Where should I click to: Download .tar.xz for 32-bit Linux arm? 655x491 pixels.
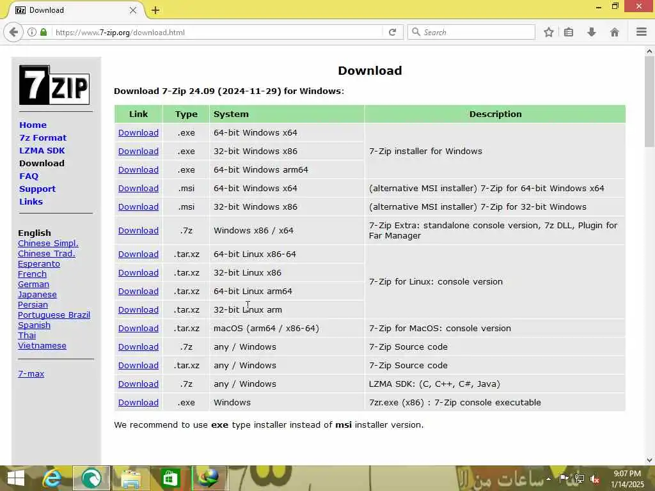pos(138,310)
